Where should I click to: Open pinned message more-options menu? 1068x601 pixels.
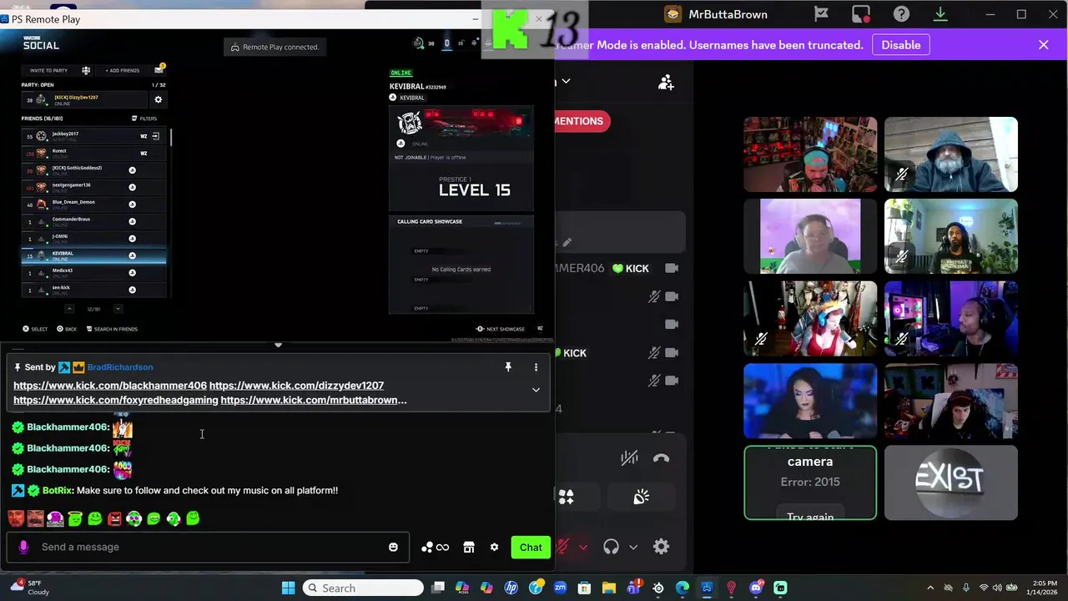click(536, 367)
